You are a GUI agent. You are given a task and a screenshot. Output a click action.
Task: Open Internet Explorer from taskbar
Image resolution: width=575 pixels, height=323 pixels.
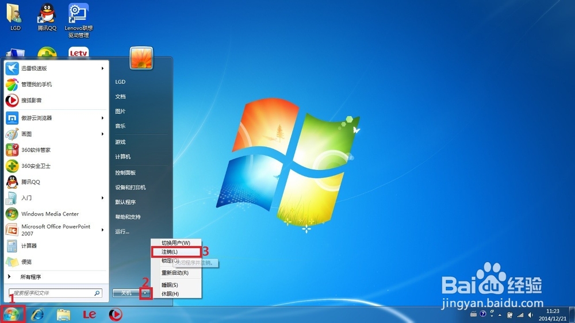[37, 314]
